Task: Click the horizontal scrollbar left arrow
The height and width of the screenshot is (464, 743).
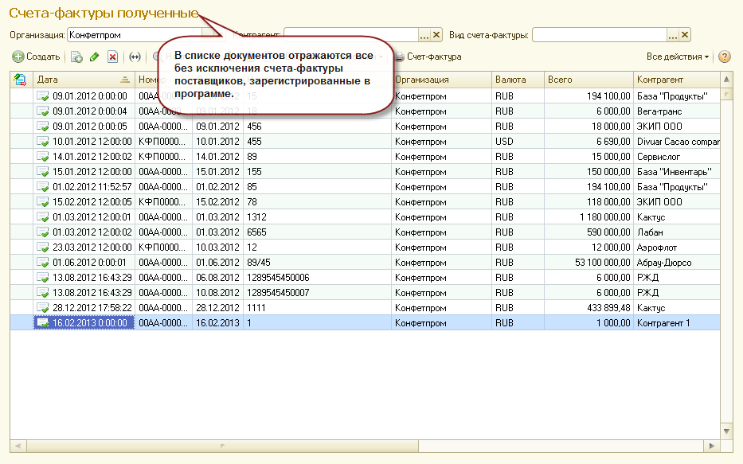Action: coord(18,446)
